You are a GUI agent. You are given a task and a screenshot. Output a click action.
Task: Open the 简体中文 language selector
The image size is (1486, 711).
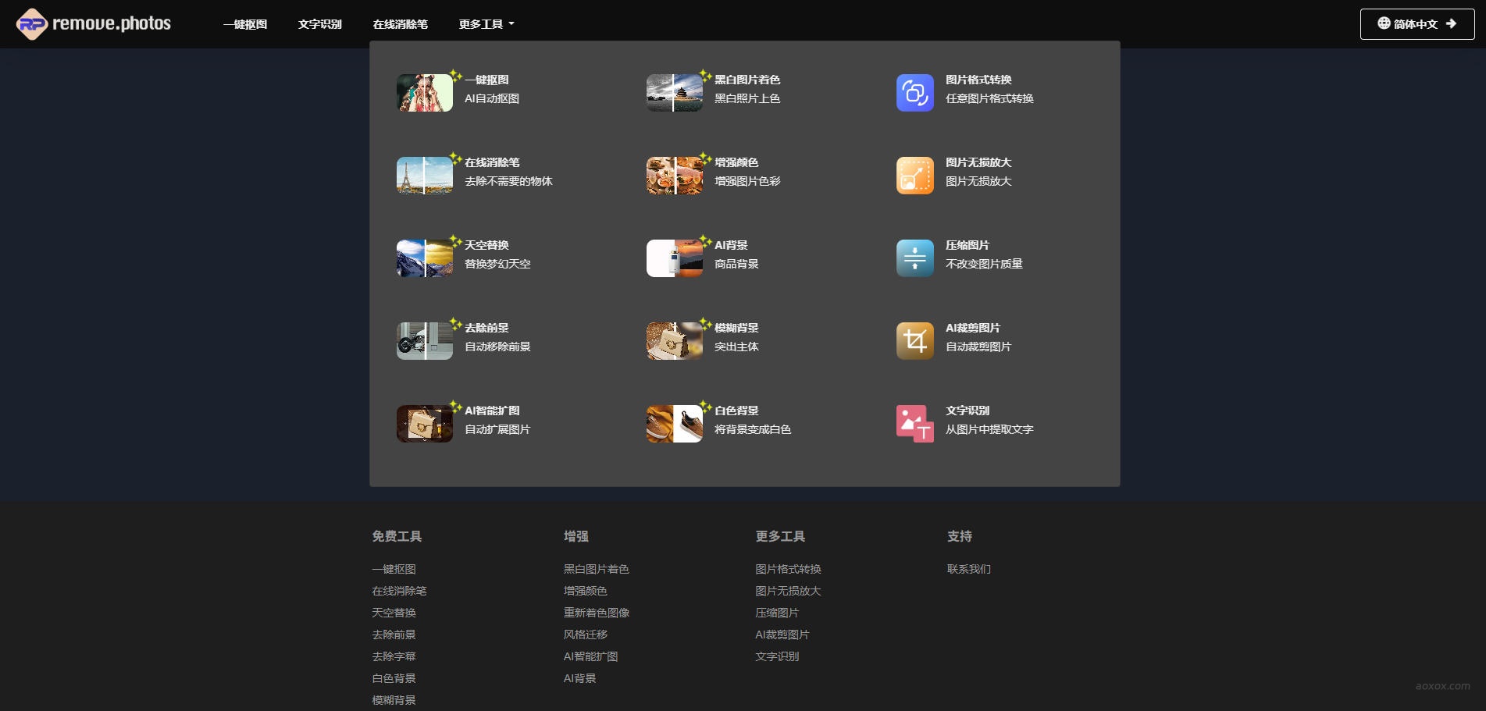coord(1417,24)
